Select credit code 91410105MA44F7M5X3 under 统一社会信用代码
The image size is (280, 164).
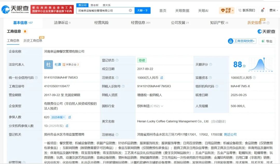[x=61, y=78]
